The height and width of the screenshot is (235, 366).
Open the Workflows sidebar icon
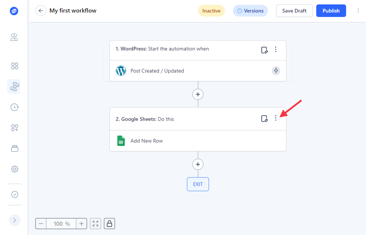point(15,87)
